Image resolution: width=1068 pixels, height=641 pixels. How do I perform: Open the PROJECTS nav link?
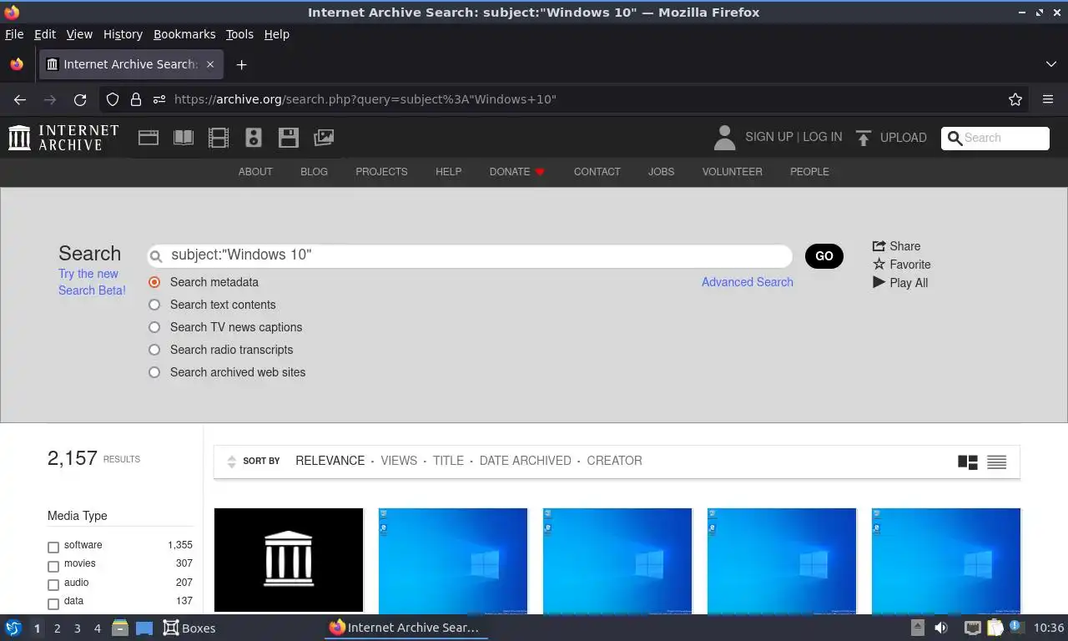point(381,172)
